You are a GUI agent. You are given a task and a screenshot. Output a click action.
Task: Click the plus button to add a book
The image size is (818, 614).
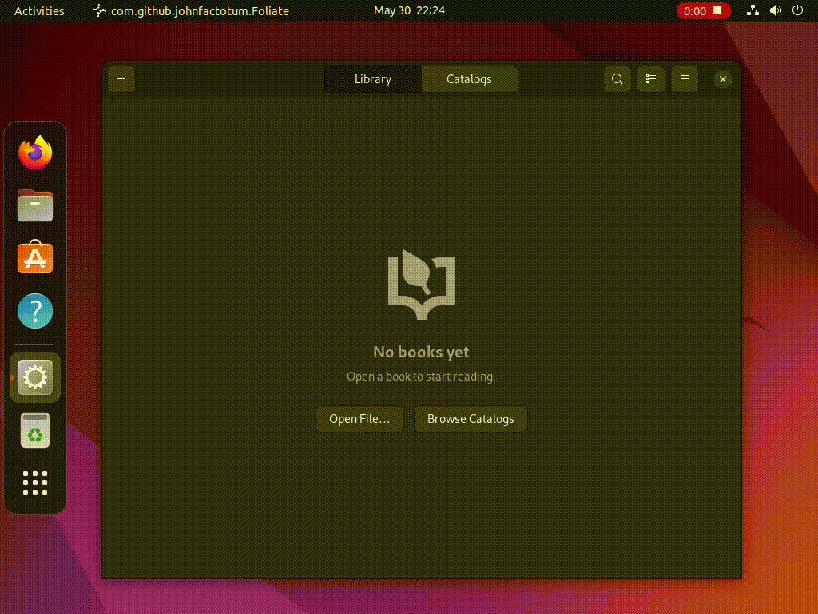pos(121,79)
